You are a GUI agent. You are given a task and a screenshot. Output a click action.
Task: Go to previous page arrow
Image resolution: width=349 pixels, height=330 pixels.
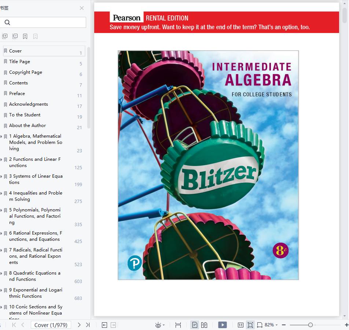23,325
